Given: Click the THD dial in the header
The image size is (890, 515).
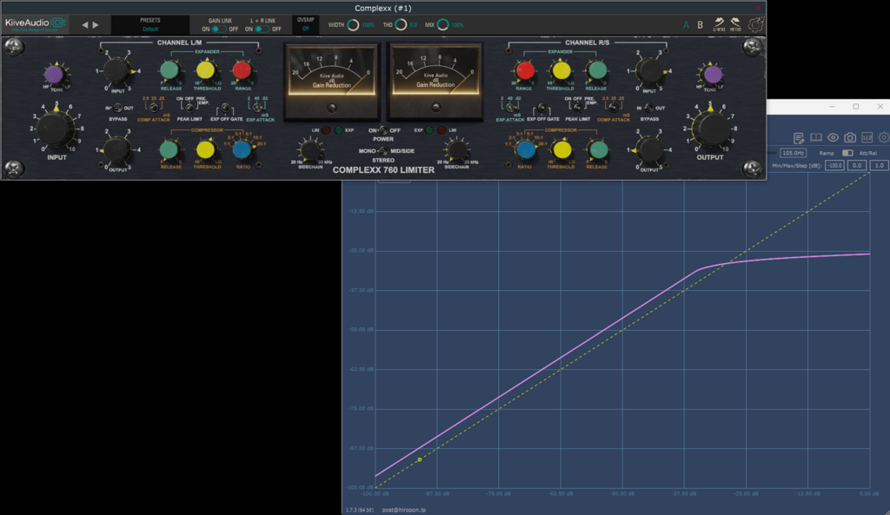Looking at the screenshot, I should pyautogui.click(x=401, y=25).
